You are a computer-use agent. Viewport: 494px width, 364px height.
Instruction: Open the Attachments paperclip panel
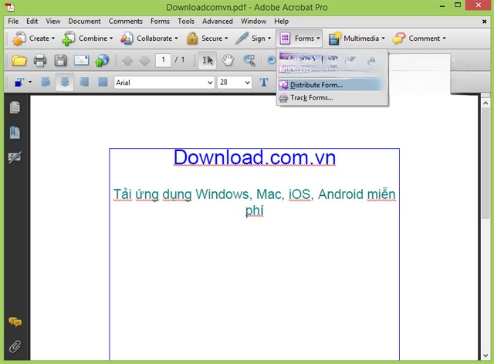click(x=15, y=346)
